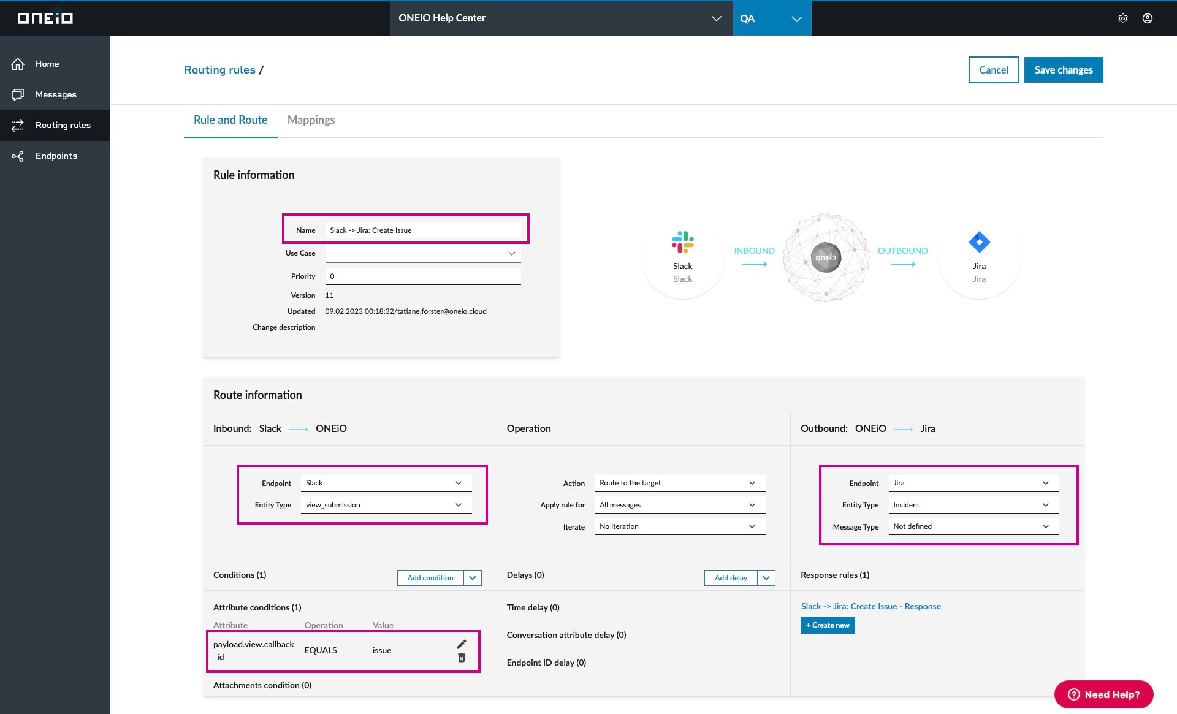Expand the Add delay arrow menu

pos(766,578)
